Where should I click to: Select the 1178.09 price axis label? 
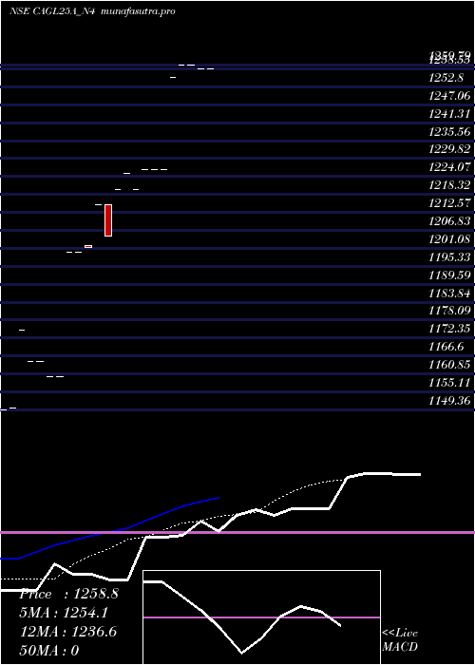(x=450, y=311)
